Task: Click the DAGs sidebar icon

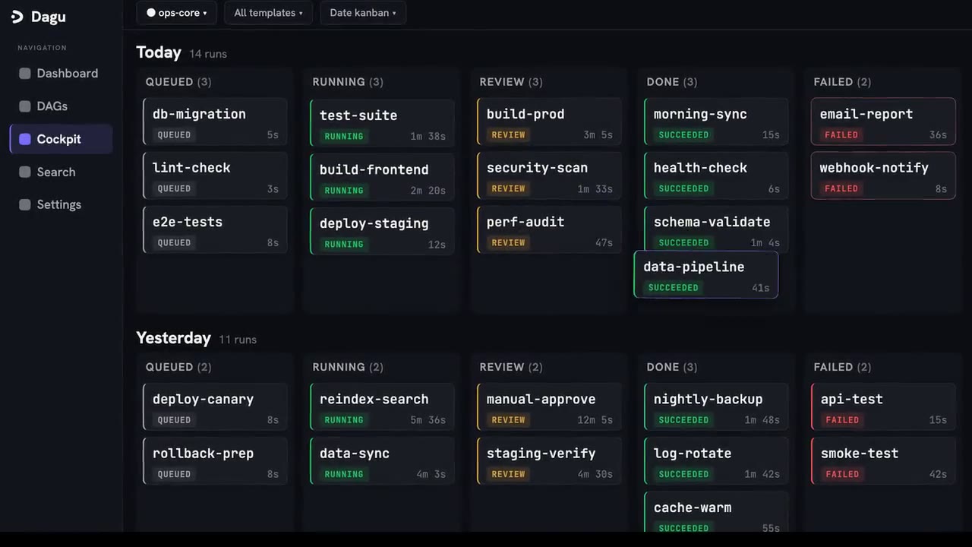Action: [x=25, y=106]
